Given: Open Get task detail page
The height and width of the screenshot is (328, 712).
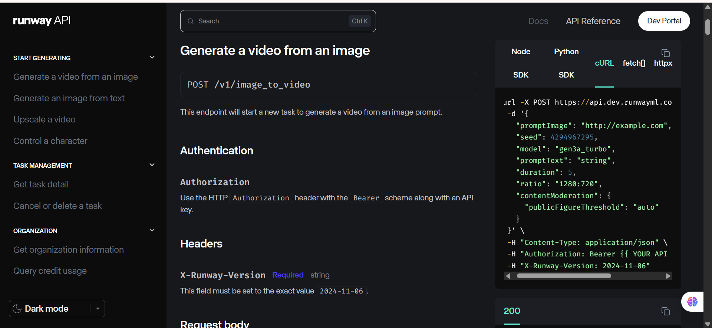Looking at the screenshot, I should point(41,184).
